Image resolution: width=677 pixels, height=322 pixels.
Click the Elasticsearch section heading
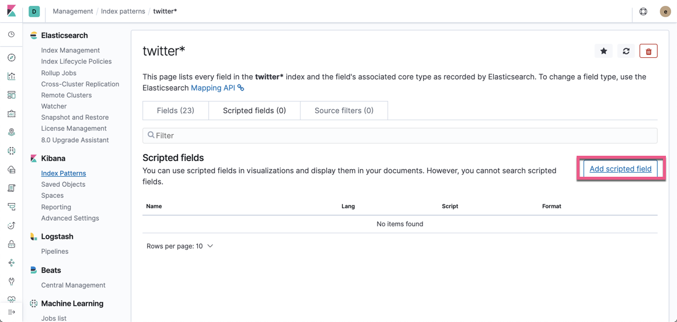click(x=64, y=36)
